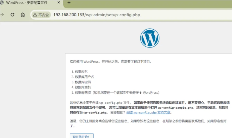
Task: Click the 数据表前缀 list item
Action: click(117, 93)
